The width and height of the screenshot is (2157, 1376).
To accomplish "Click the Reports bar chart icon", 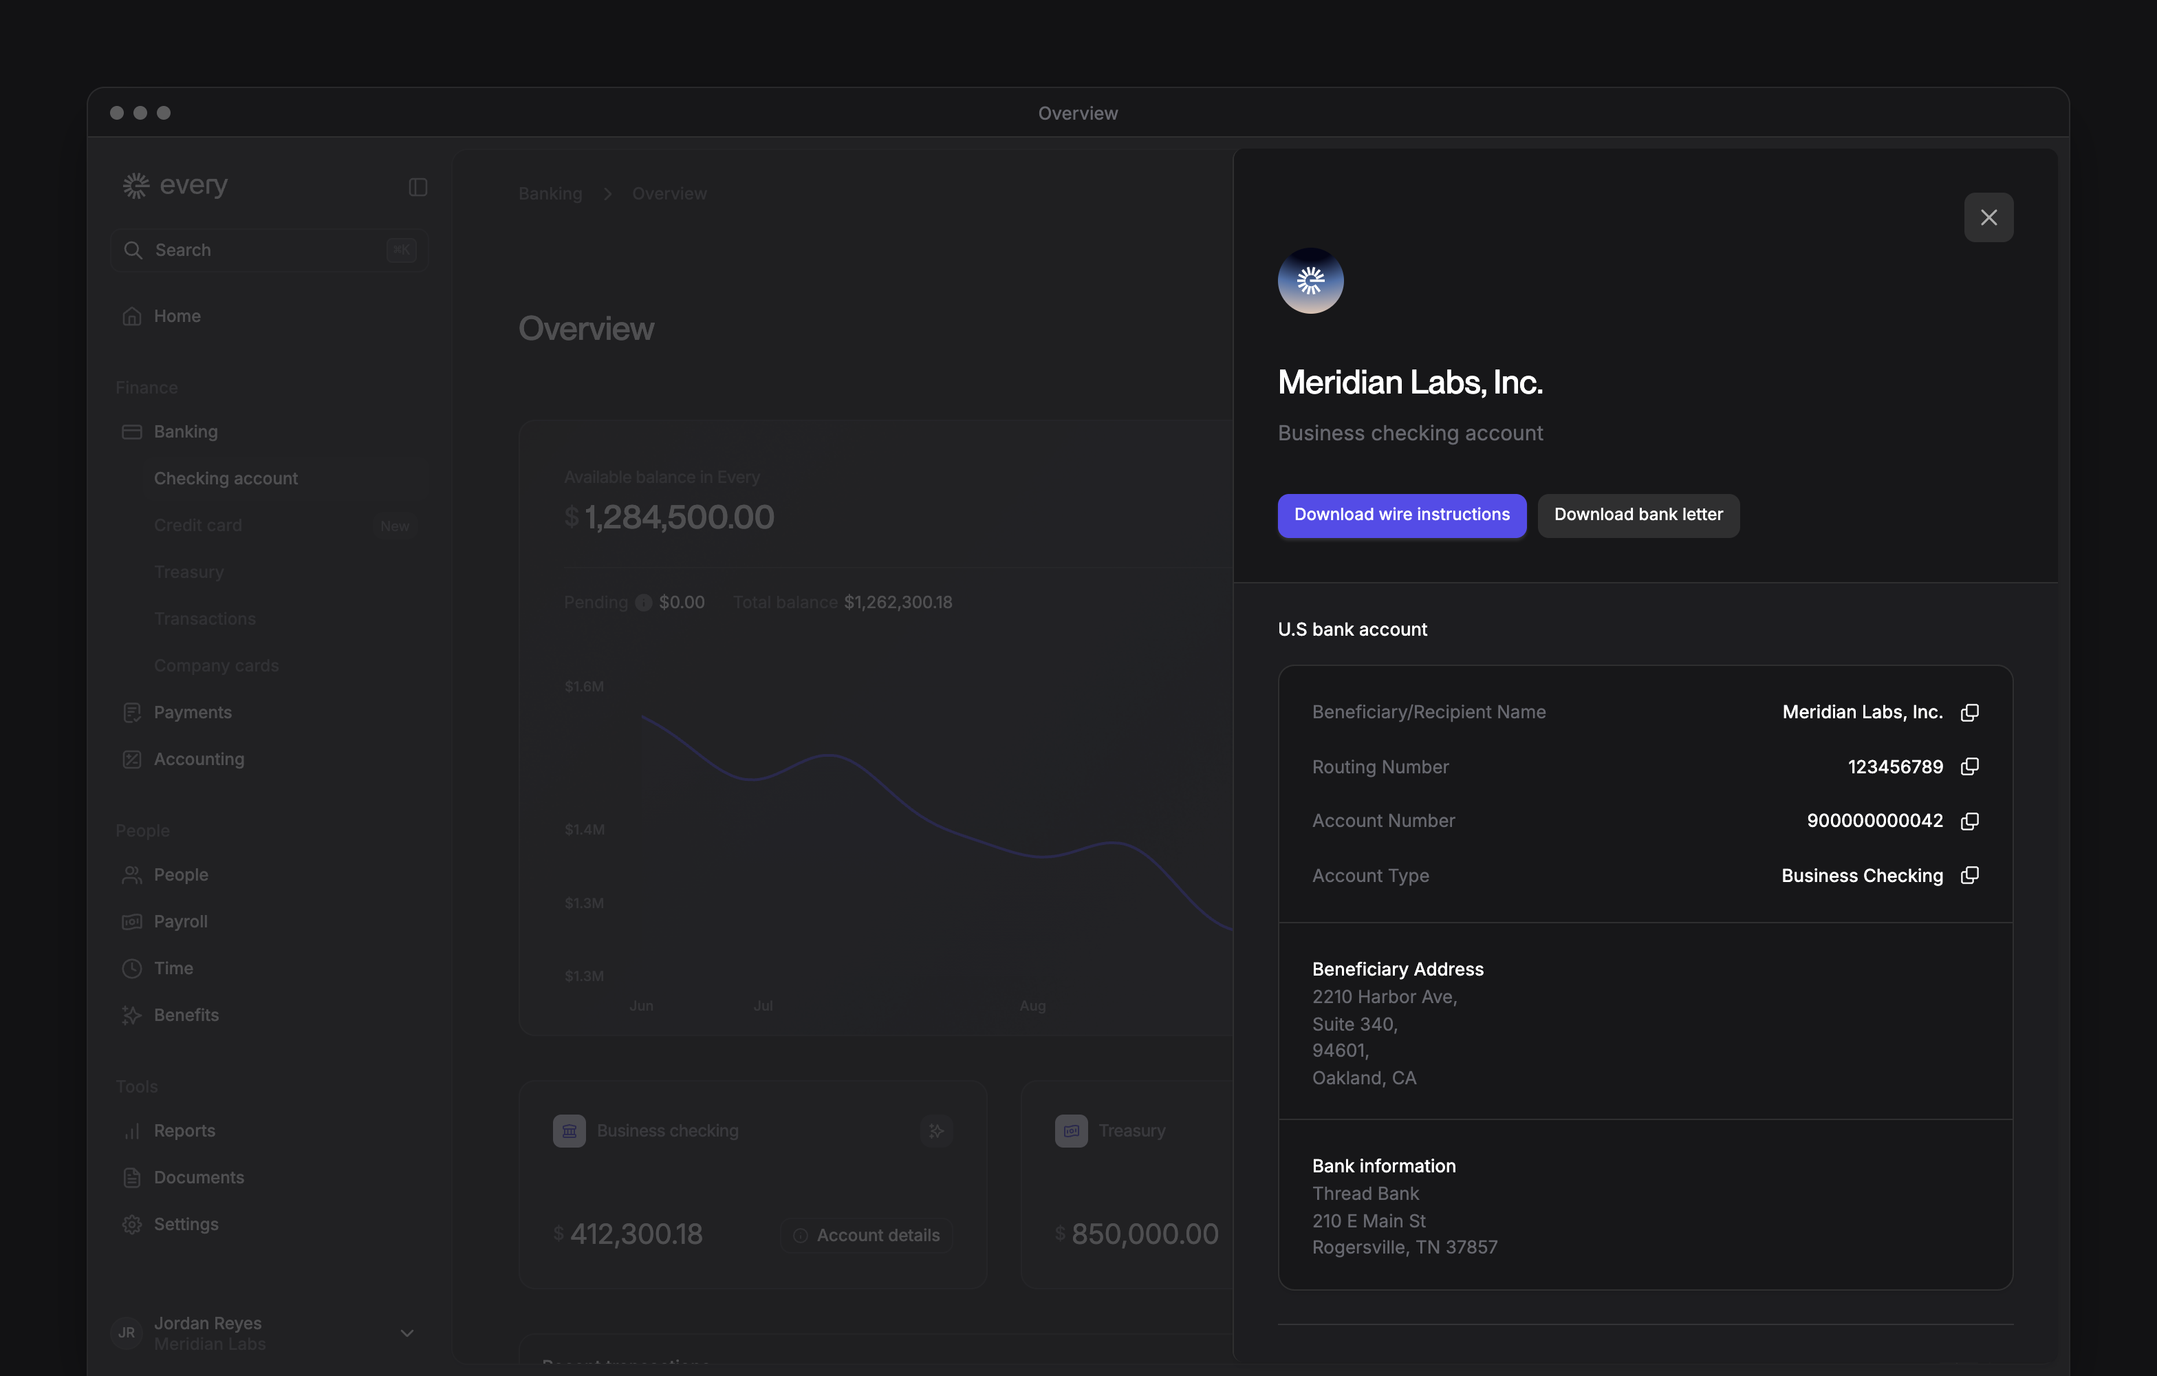I will tap(131, 1130).
